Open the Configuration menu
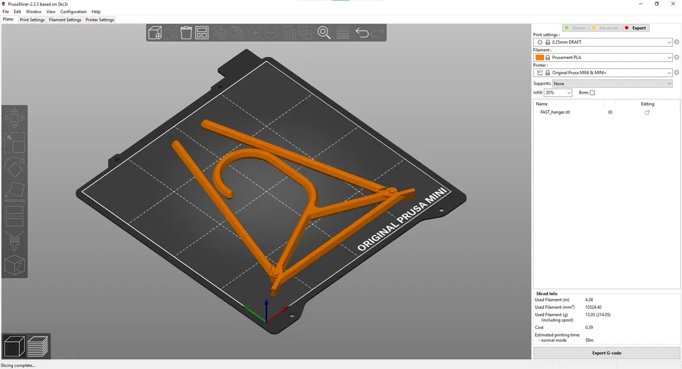This screenshot has width=682, height=369. pyautogui.click(x=73, y=12)
